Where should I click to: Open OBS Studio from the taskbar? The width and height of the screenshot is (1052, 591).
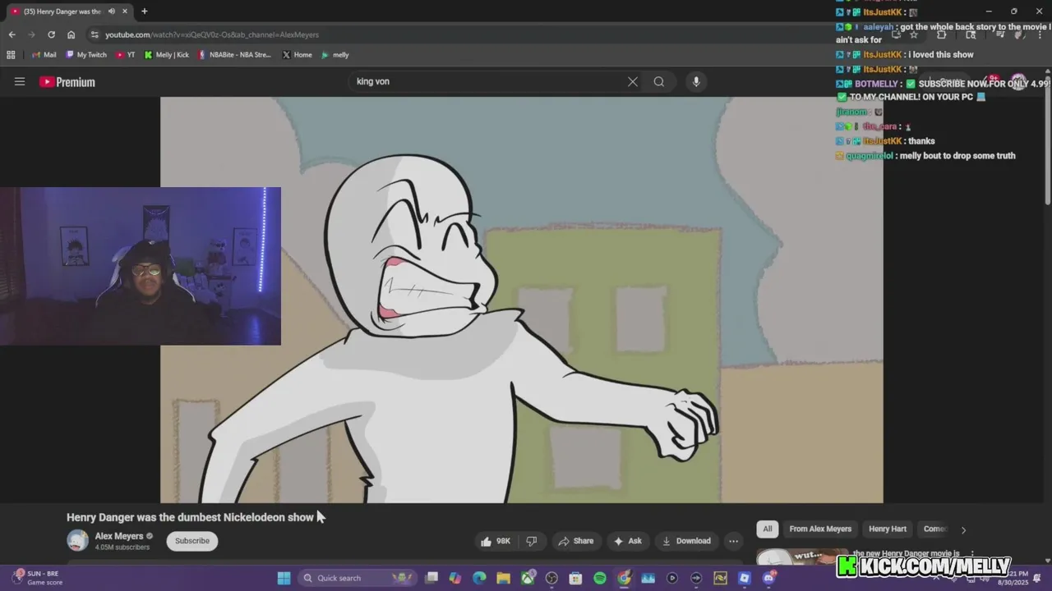(551, 578)
